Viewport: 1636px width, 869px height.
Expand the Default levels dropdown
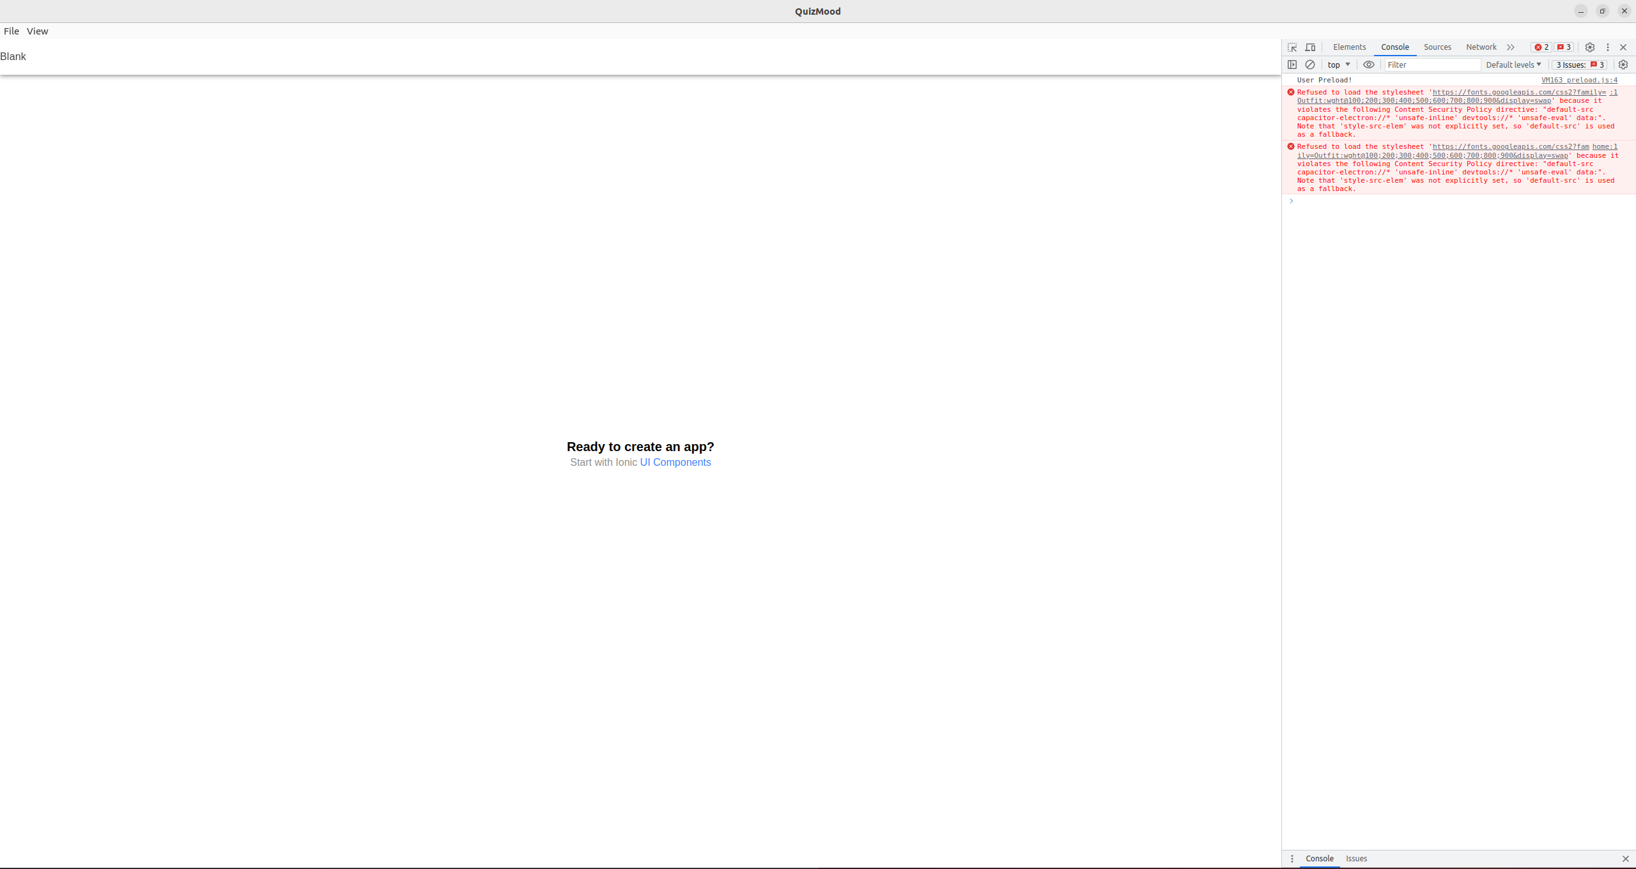1513,65
